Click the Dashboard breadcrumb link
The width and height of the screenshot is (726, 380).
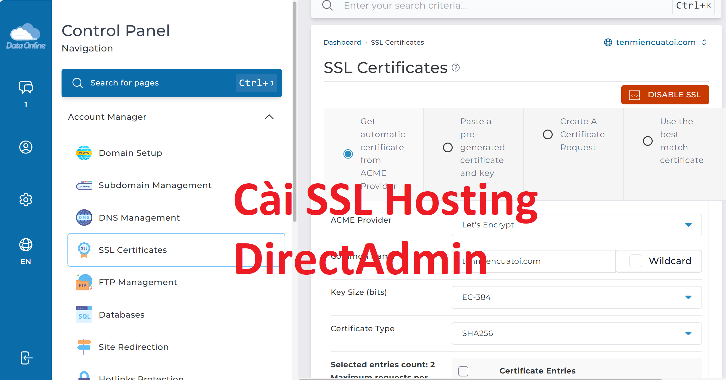tap(342, 42)
